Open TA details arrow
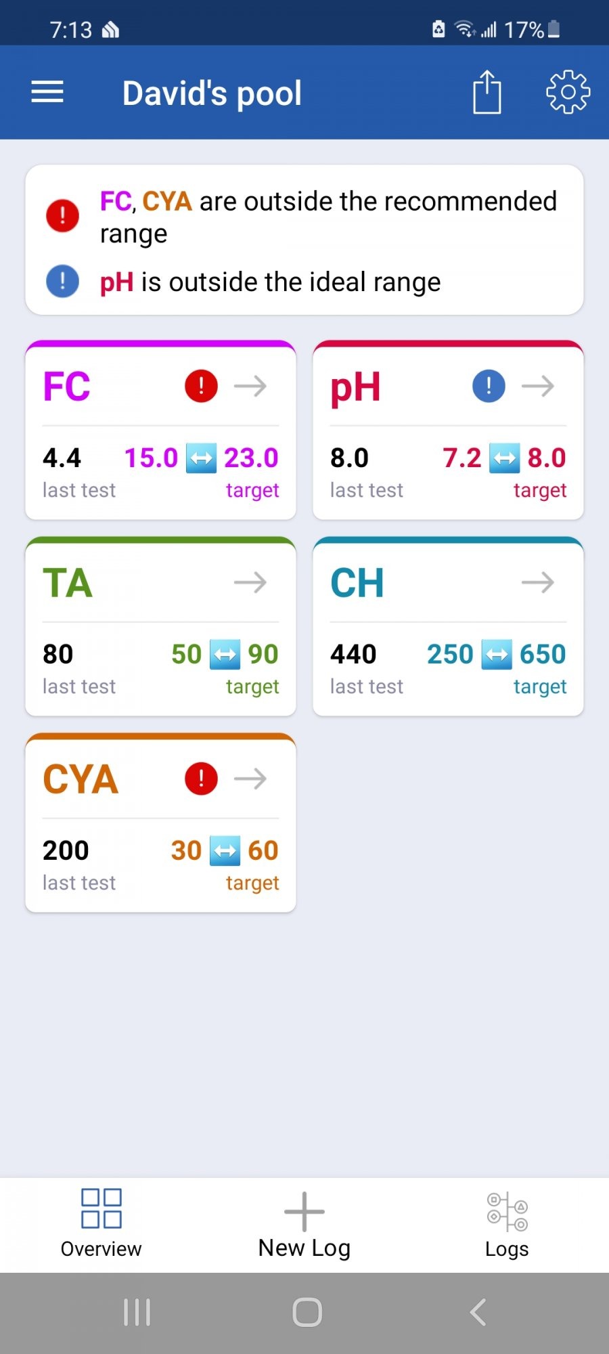 (x=250, y=582)
